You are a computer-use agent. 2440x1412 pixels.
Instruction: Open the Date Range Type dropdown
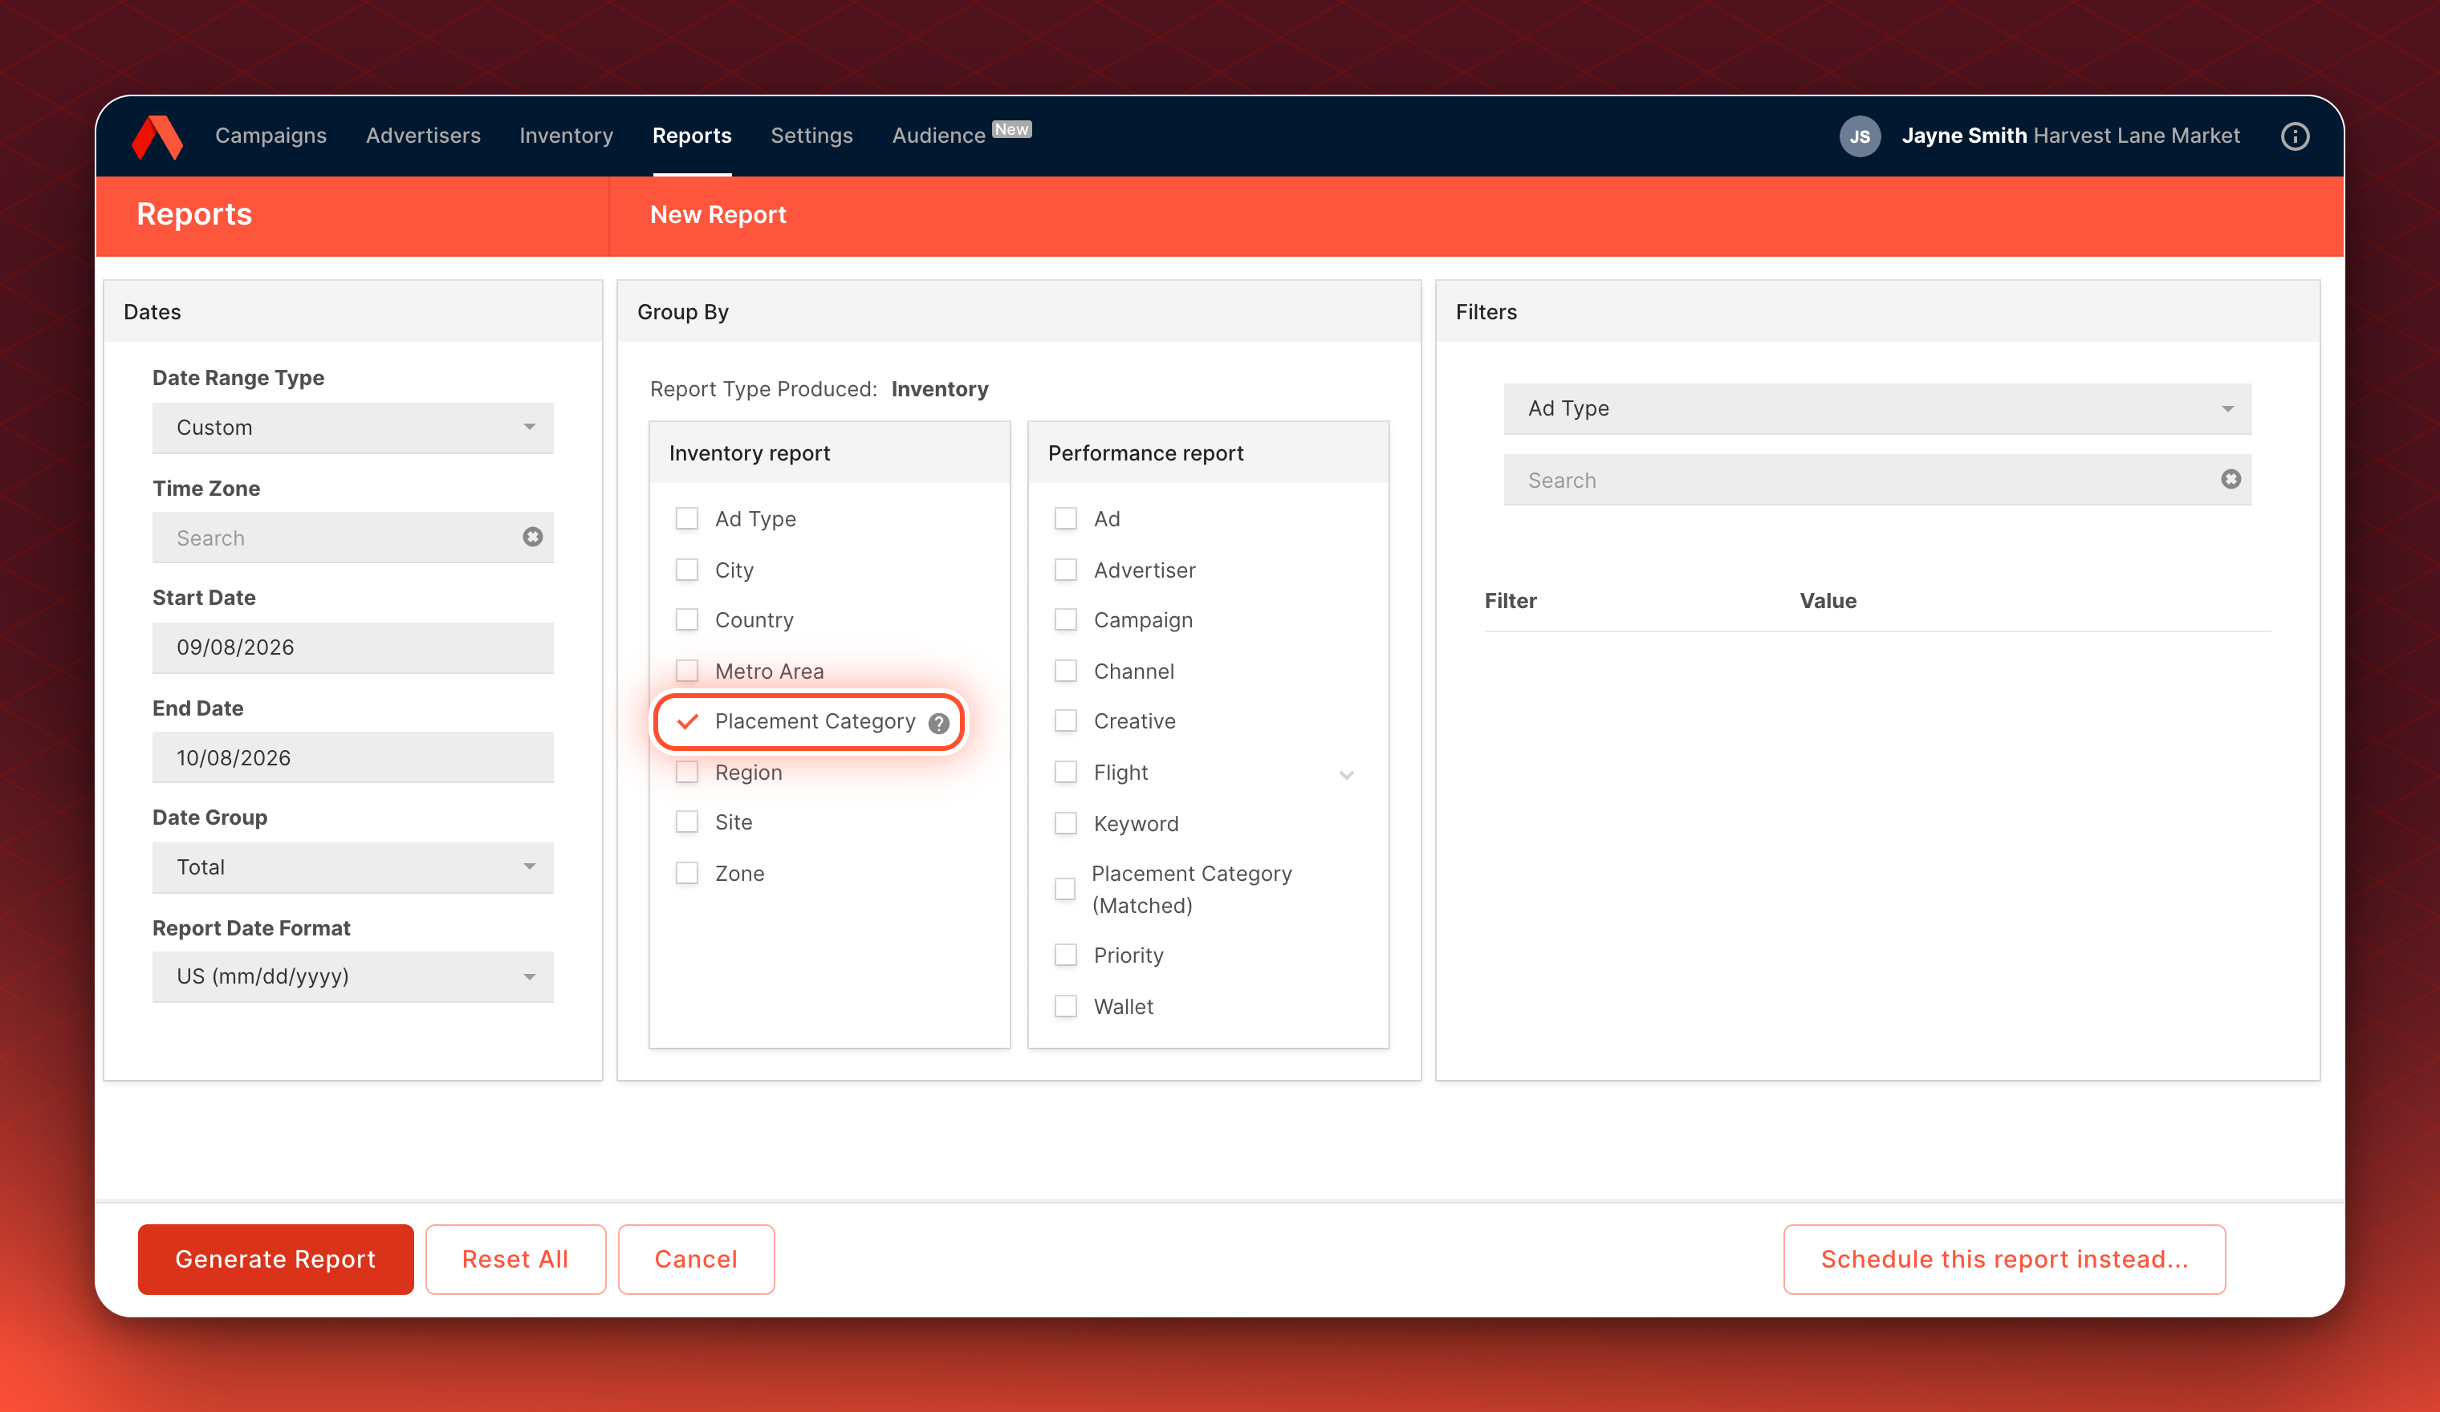click(352, 428)
